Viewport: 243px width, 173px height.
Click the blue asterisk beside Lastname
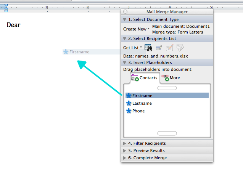pyautogui.click(x=129, y=103)
